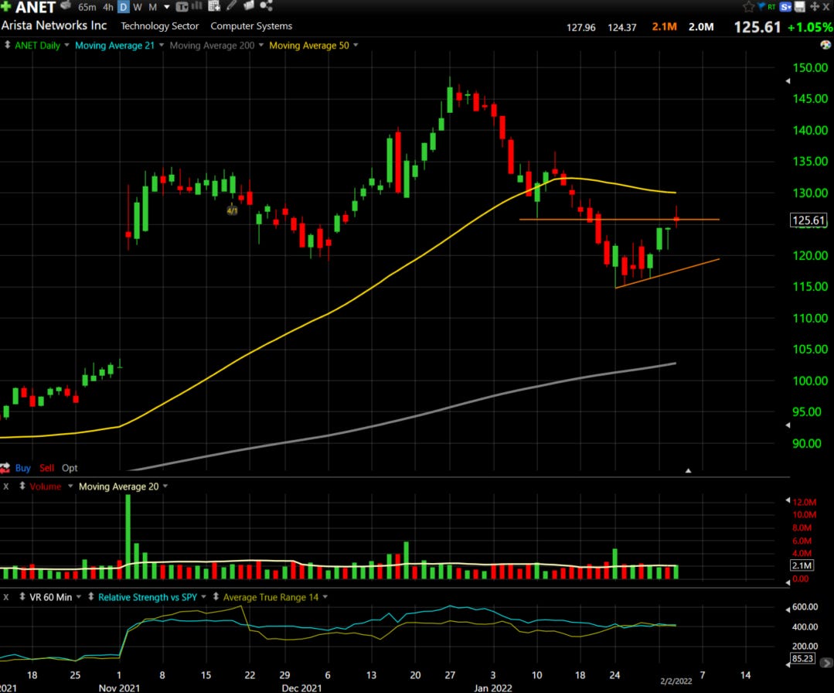The image size is (834, 693).
Task: Select the pencil drawing tool
Action: [x=231, y=6]
